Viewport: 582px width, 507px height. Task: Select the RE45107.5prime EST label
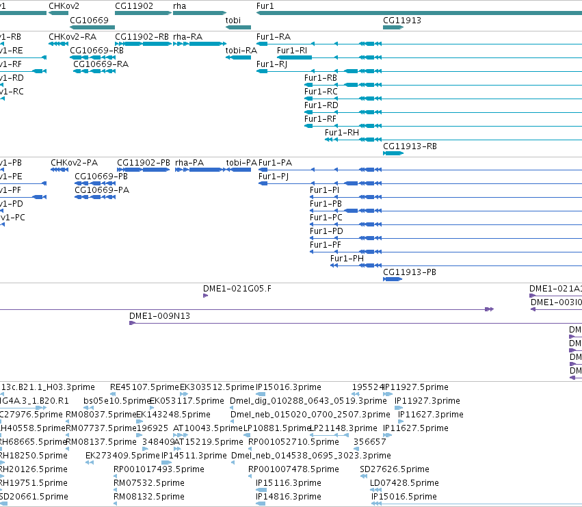144,387
